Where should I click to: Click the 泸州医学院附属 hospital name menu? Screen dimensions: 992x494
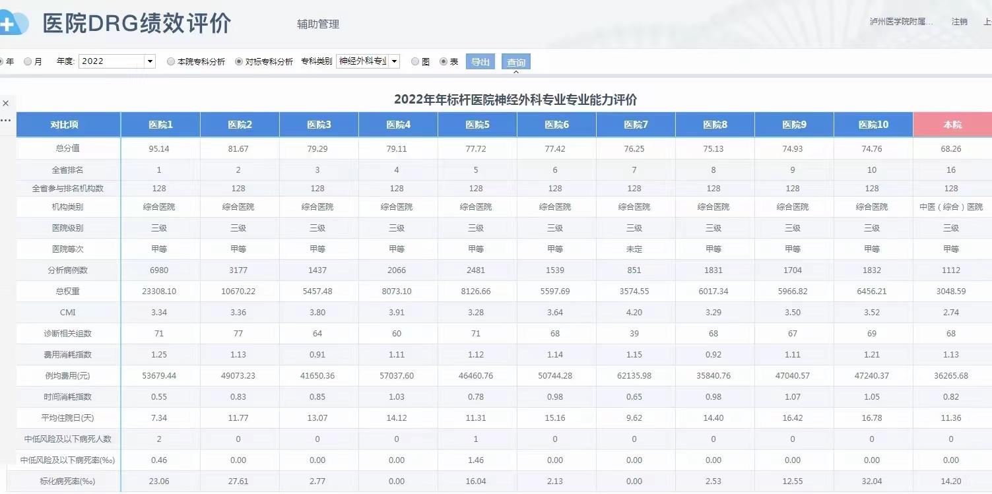902,22
